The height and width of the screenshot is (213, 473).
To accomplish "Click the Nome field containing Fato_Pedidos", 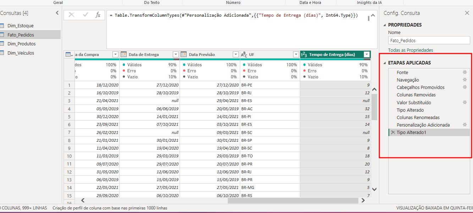I will coord(429,40).
